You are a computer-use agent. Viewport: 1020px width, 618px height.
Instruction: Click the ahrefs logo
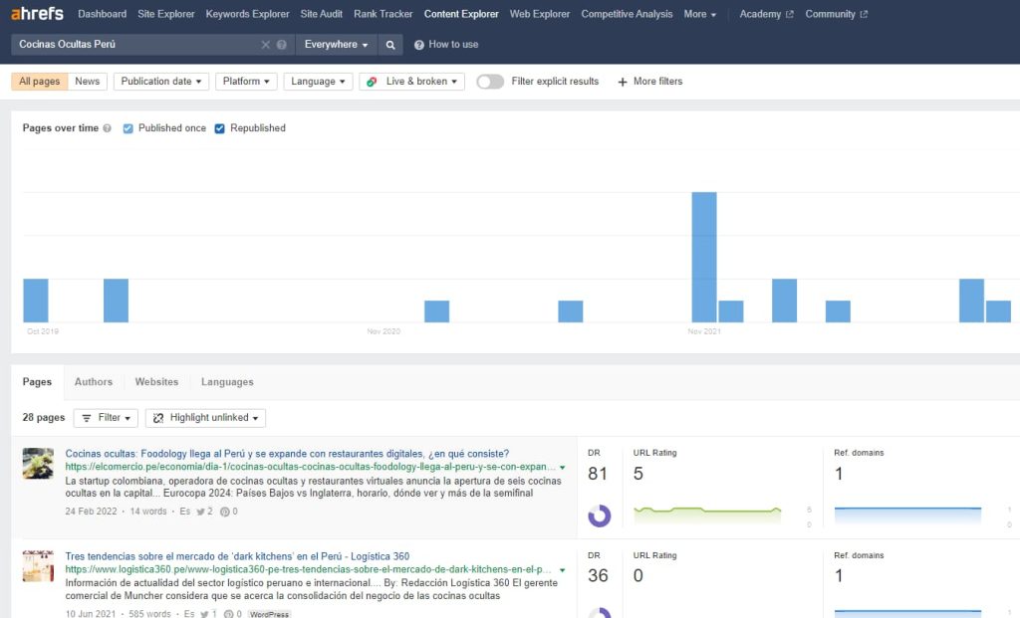tap(37, 14)
